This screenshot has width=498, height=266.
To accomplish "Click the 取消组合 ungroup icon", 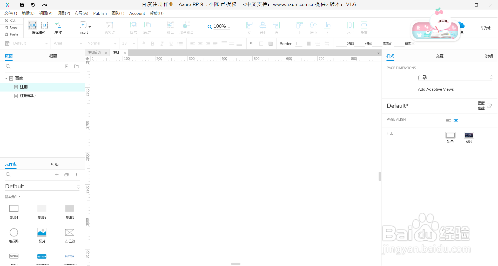I will tap(186, 25).
